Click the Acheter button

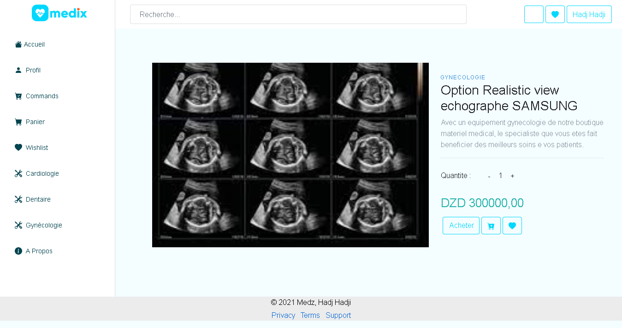click(x=461, y=226)
